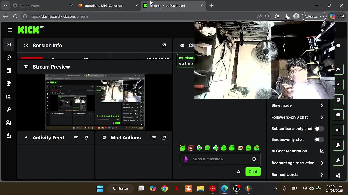Open the wrench tools icon in left sidebar
The image size is (348, 195).
pyautogui.click(x=9, y=109)
